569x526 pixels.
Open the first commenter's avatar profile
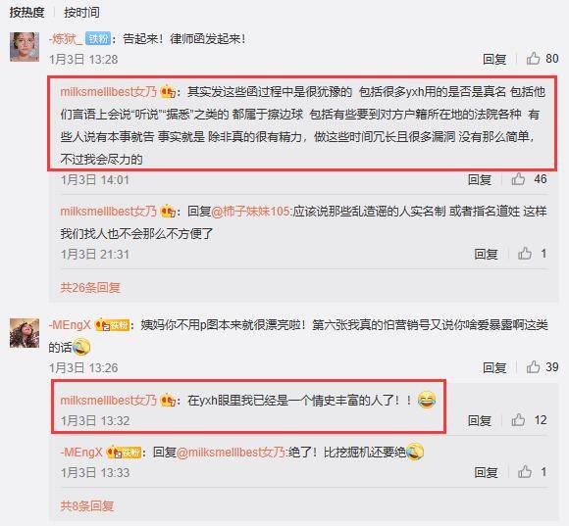coord(25,47)
